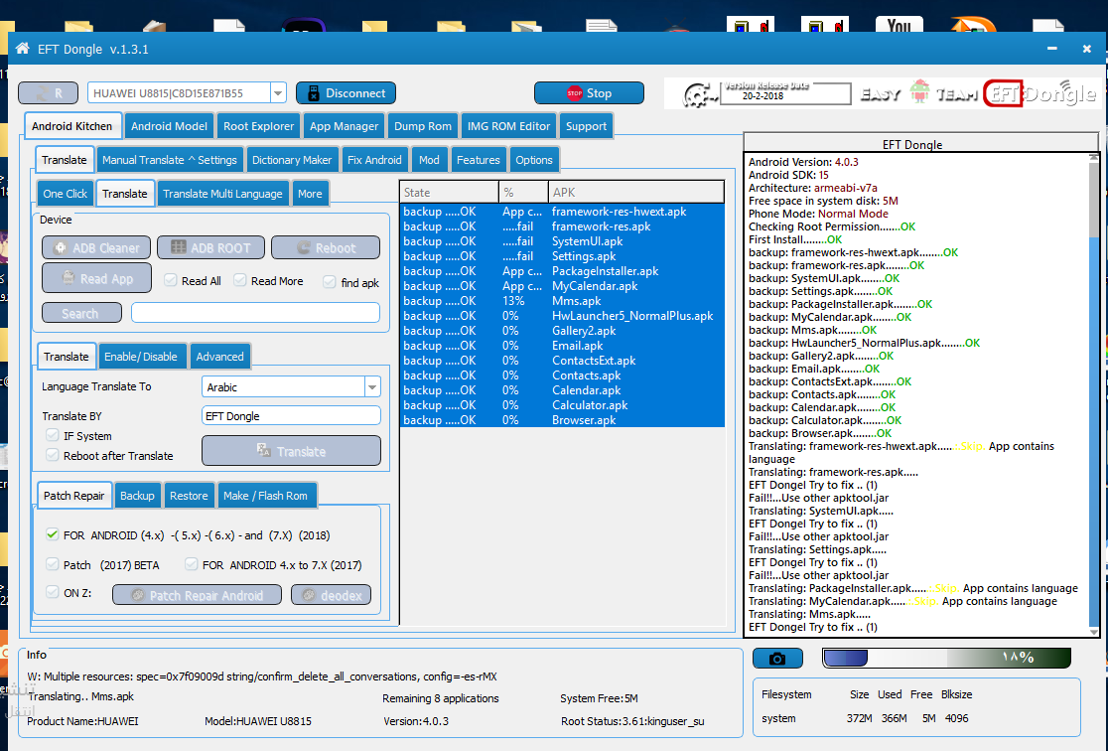
Task: Click Translate BY text field
Action: point(291,416)
